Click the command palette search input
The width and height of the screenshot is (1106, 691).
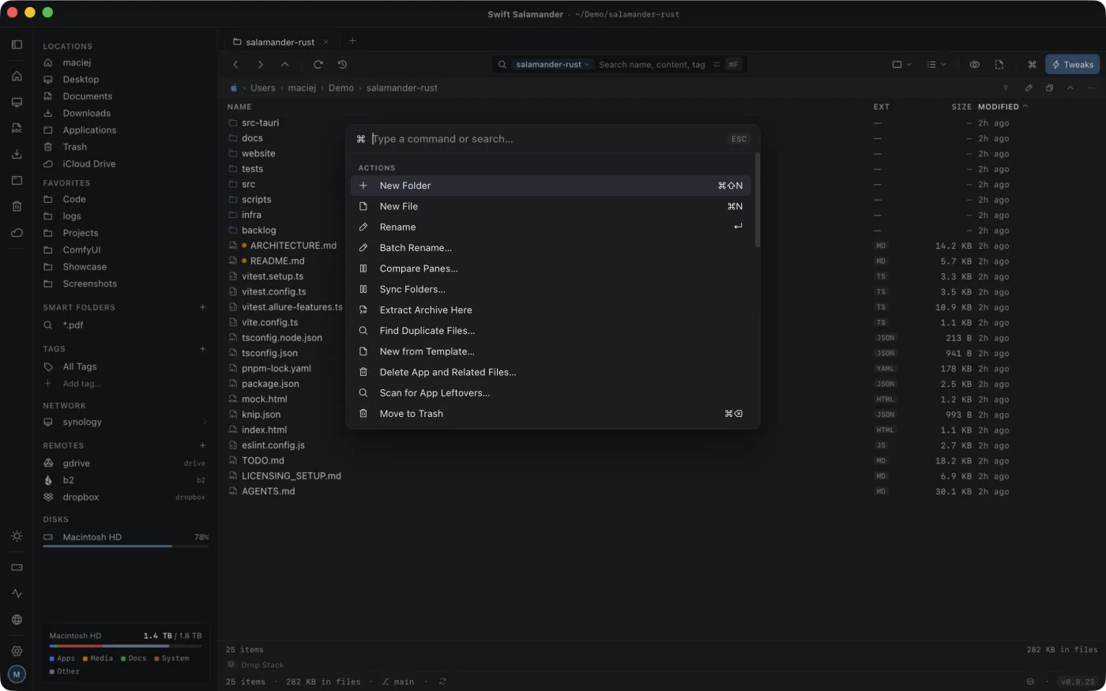[x=545, y=139]
